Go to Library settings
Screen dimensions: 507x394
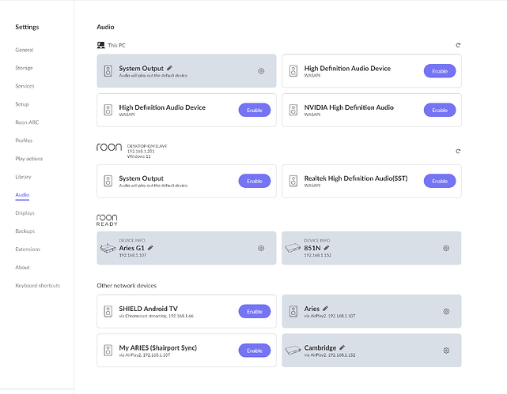(x=23, y=177)
